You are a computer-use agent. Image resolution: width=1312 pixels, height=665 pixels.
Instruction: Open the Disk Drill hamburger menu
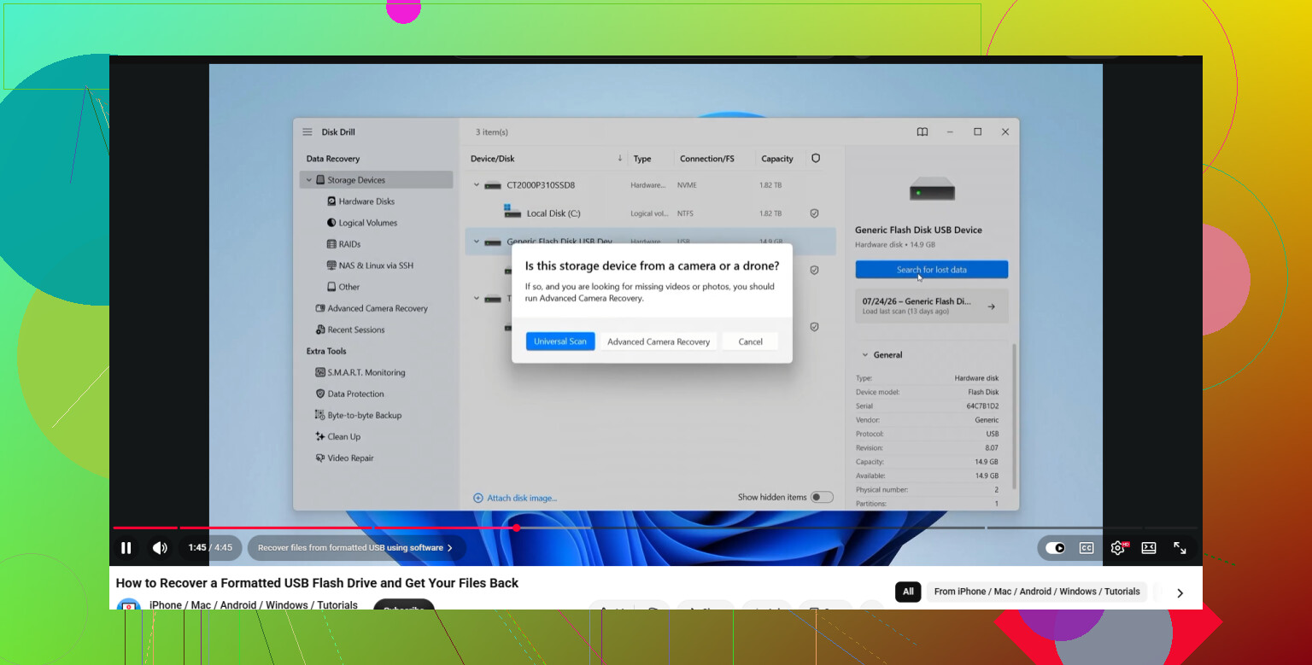tap(307, 132)
